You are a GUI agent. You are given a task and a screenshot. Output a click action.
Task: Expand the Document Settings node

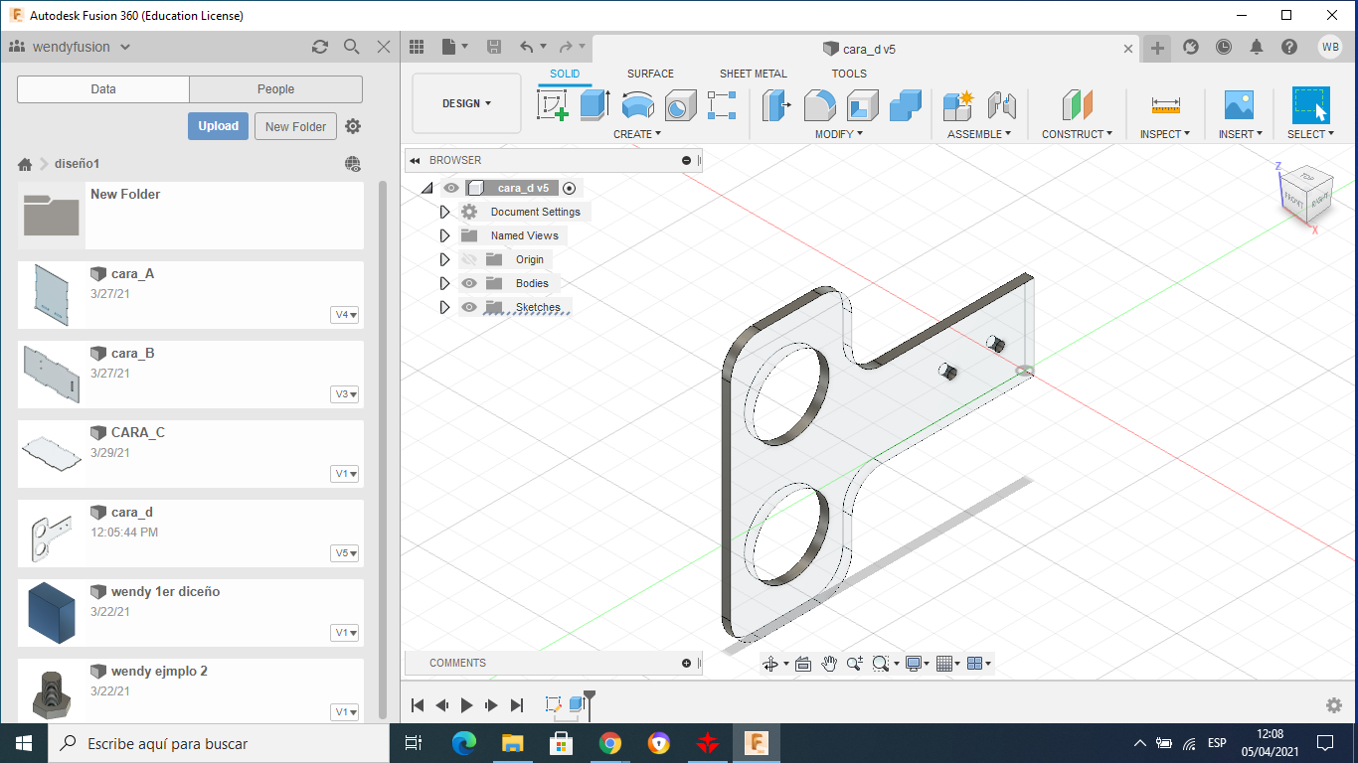tap(444, 212)
